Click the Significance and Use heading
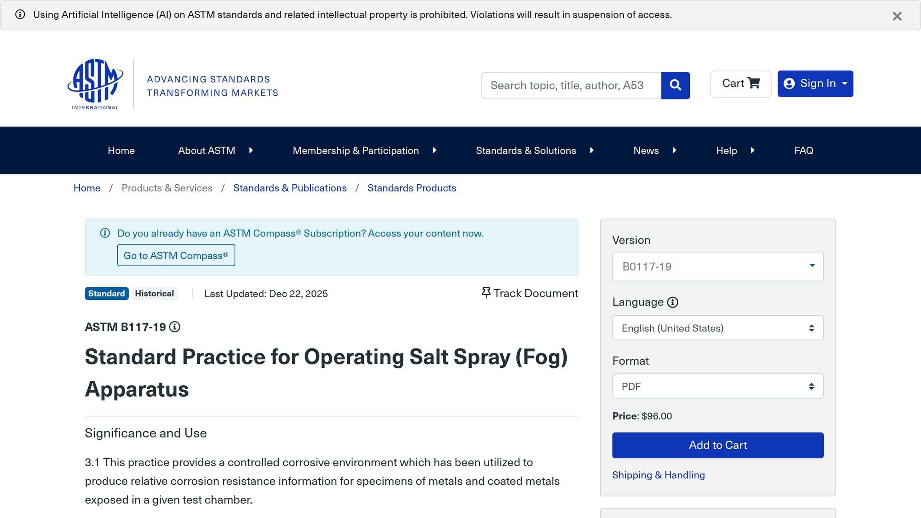 coord(146,433)
